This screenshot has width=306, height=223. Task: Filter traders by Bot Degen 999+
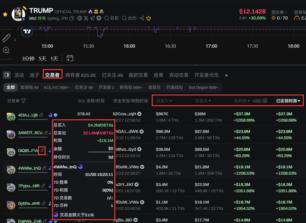click(x=203, y=87)
